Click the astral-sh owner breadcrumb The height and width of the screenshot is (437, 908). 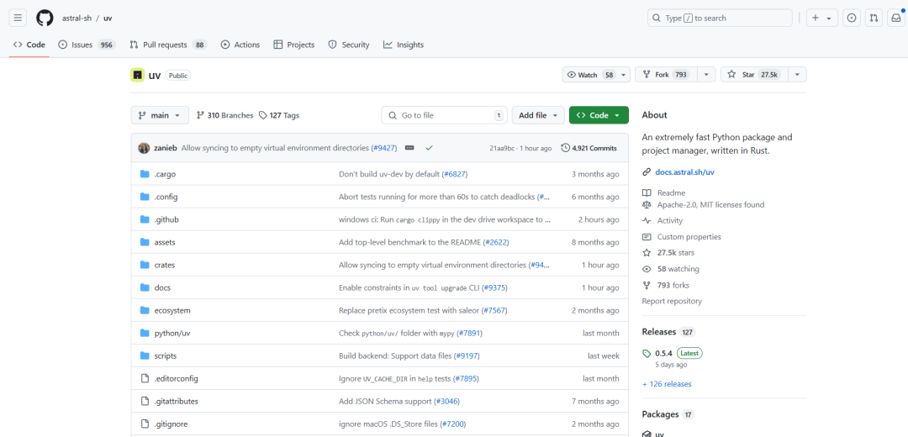[77, 18]
